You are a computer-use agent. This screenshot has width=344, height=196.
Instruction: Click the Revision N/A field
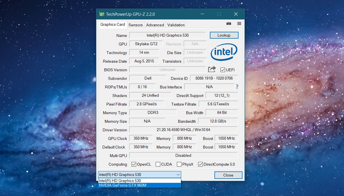coord(195,44)
